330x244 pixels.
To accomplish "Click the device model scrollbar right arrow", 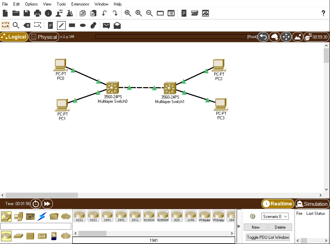I will tap(232, 233).
